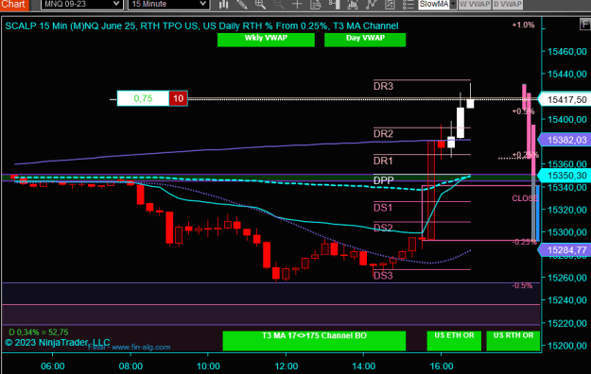Click the 15200,00 price axis label
The image size is (591, 374).
point(566,346)
